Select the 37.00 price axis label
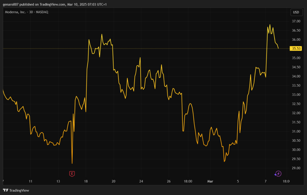The image size is (307, 195). pos(296,21)
